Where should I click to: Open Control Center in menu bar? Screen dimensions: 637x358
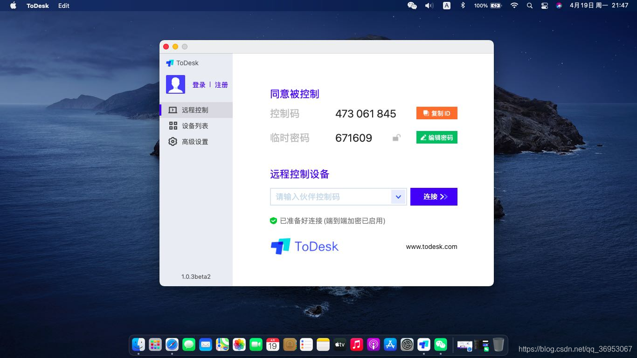point(544,6)
